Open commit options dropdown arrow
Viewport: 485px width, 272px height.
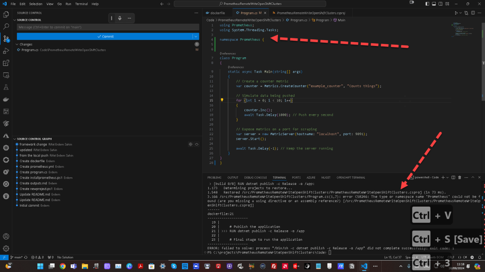coord(196,36)
